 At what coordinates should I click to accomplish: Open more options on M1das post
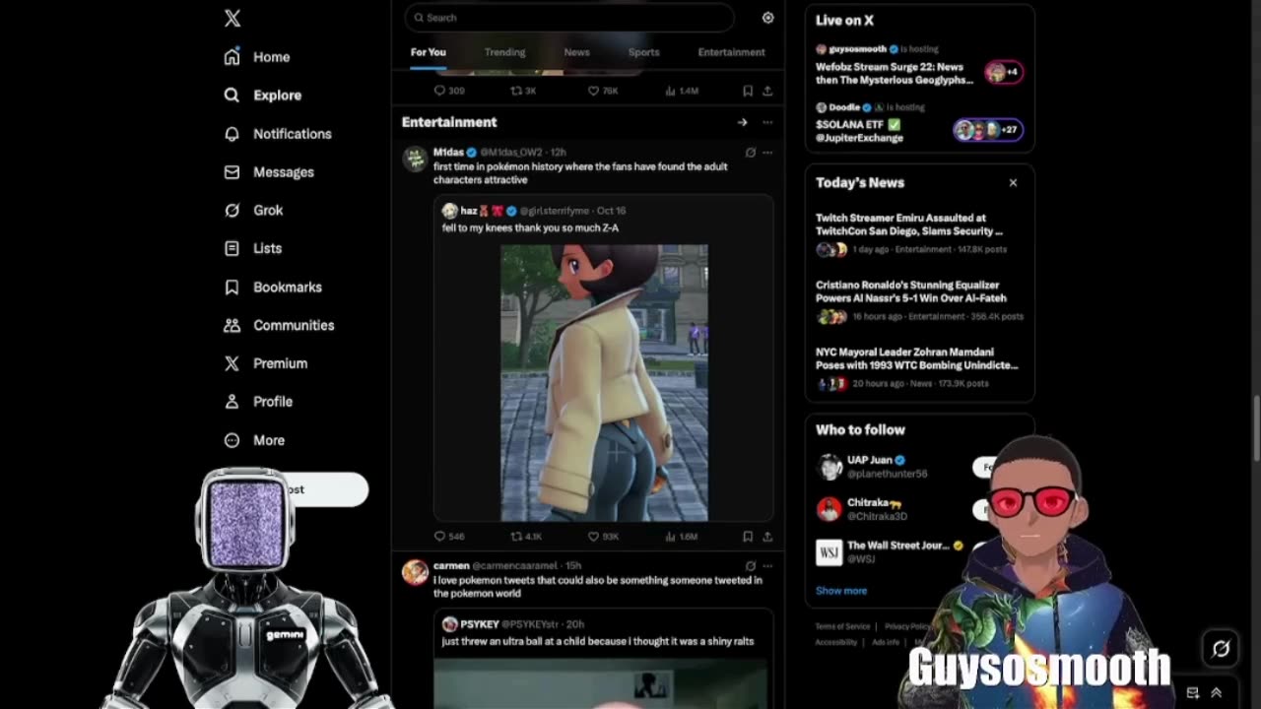point(767,153)
